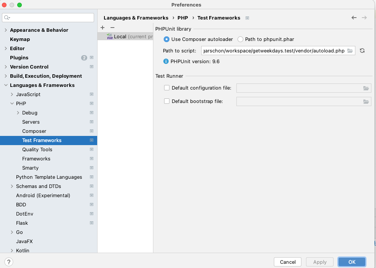The width and height of the screenshot is (376, 268).
Task: Expand the JavaScript node
Action: [x=12, y=94]
